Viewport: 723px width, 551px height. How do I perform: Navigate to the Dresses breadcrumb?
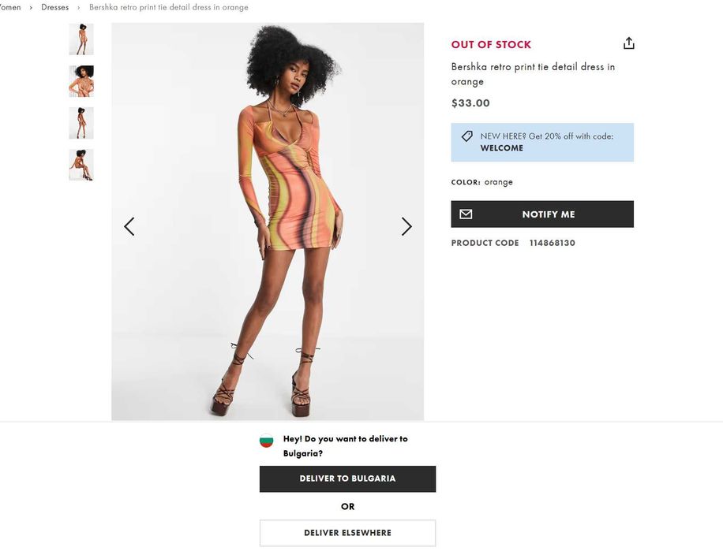click(55, 7)
